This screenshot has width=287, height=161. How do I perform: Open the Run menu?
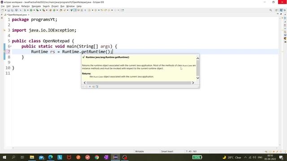[62, 6]
